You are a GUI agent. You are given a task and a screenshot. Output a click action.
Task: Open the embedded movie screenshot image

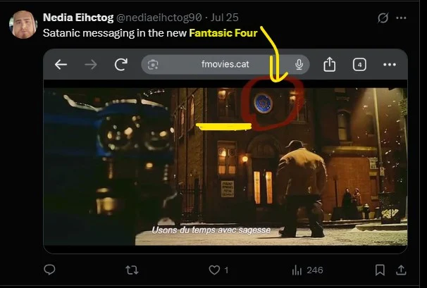(225, 151)
